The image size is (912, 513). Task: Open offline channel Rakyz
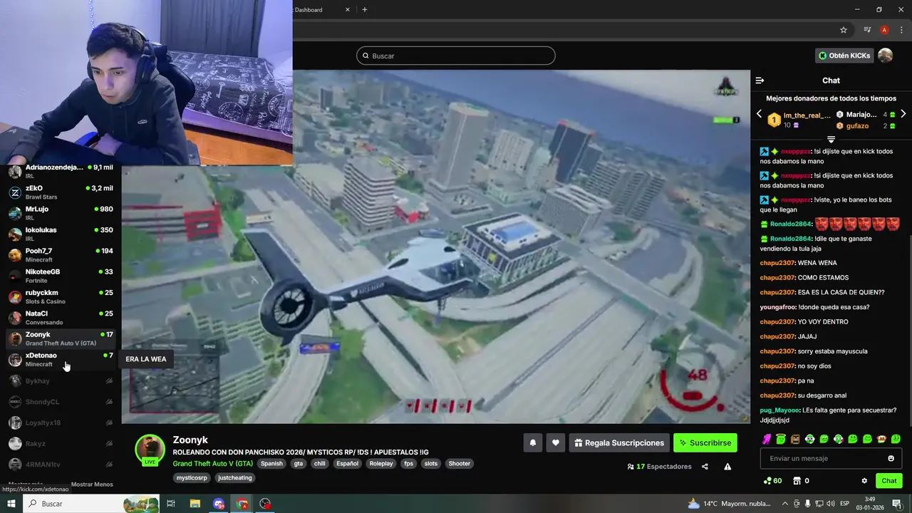click(61, 444)
